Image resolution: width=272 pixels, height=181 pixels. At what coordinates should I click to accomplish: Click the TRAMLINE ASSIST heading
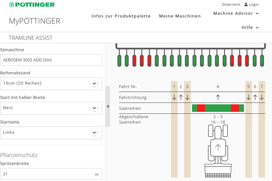pyautogui.click(x=31, y=38)
